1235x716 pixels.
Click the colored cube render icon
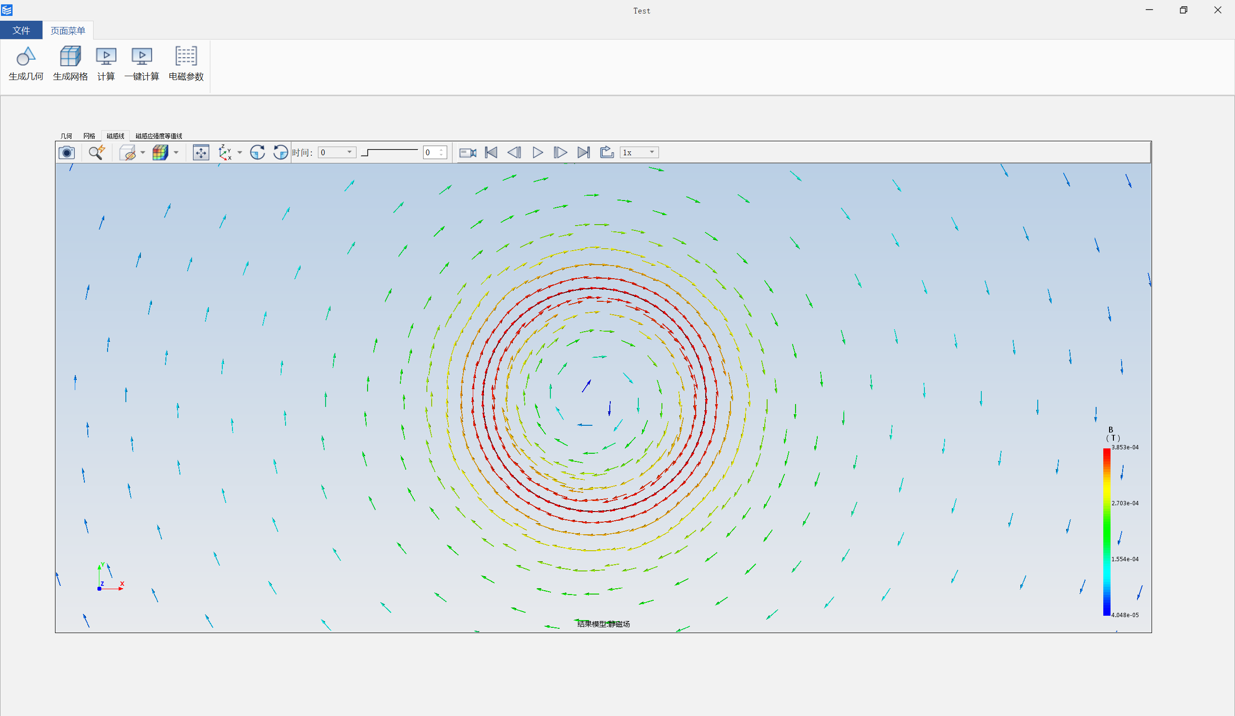(x=160, y=152)
